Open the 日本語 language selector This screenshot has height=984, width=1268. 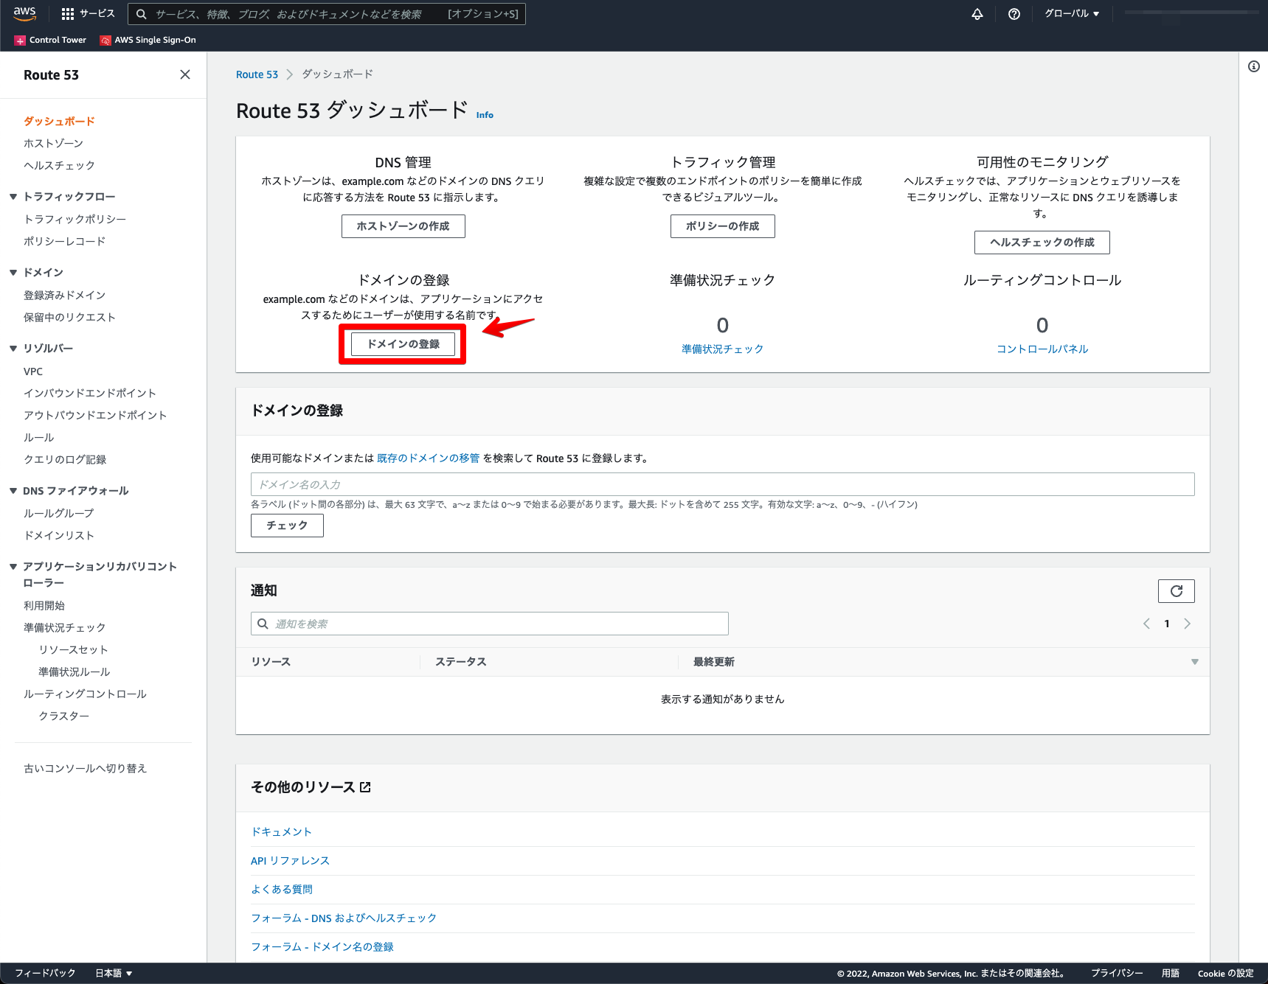coord(114,973)
